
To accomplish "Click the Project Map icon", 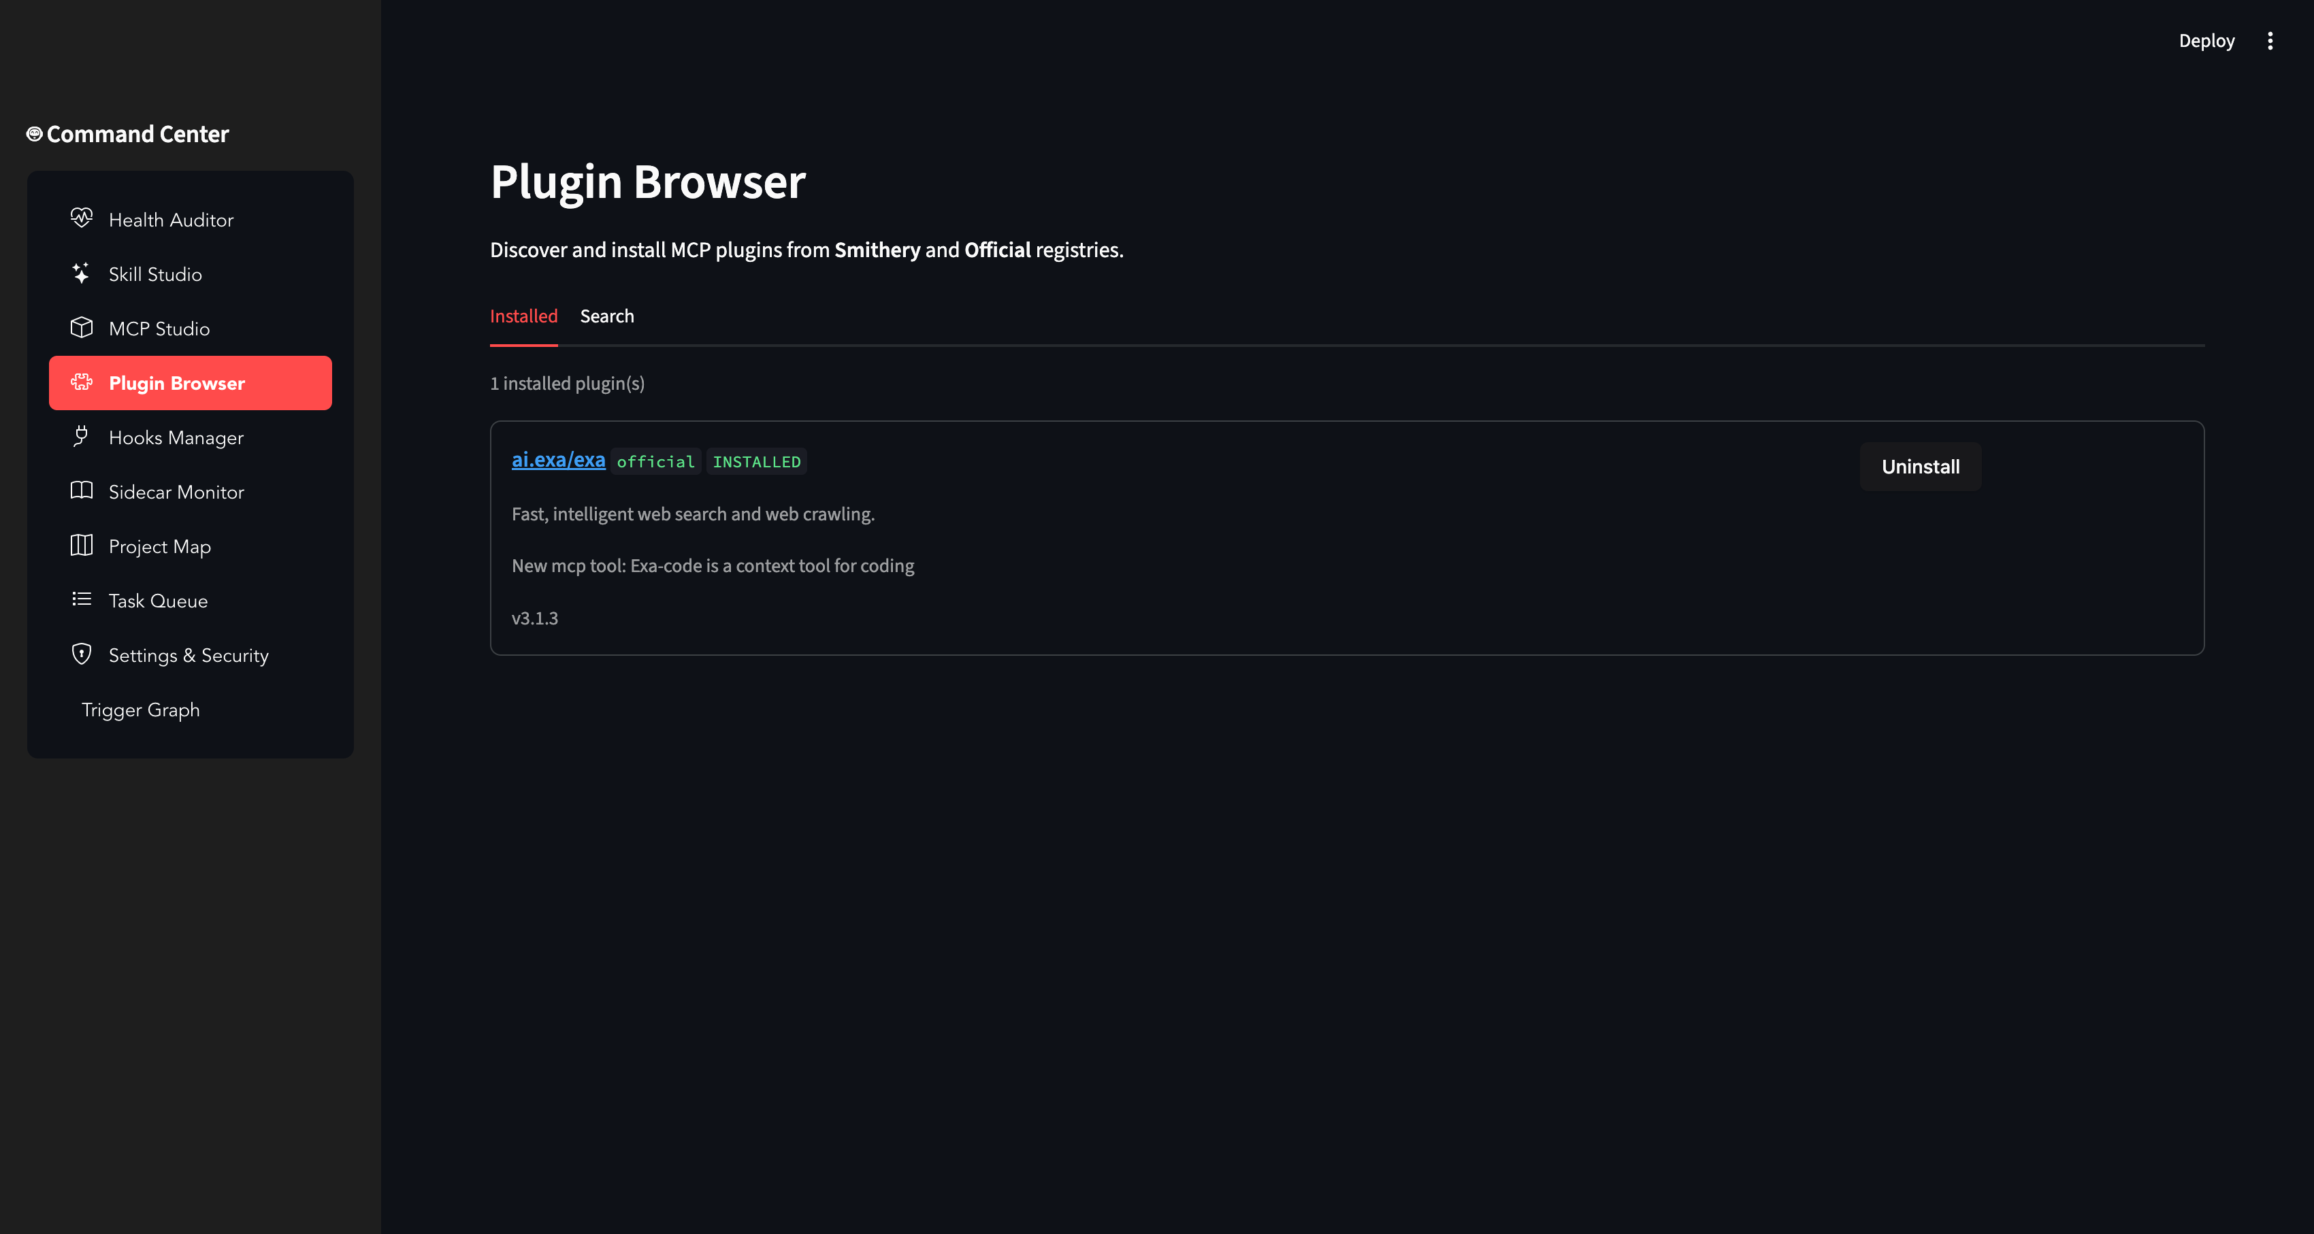I will tap(82, 545).
